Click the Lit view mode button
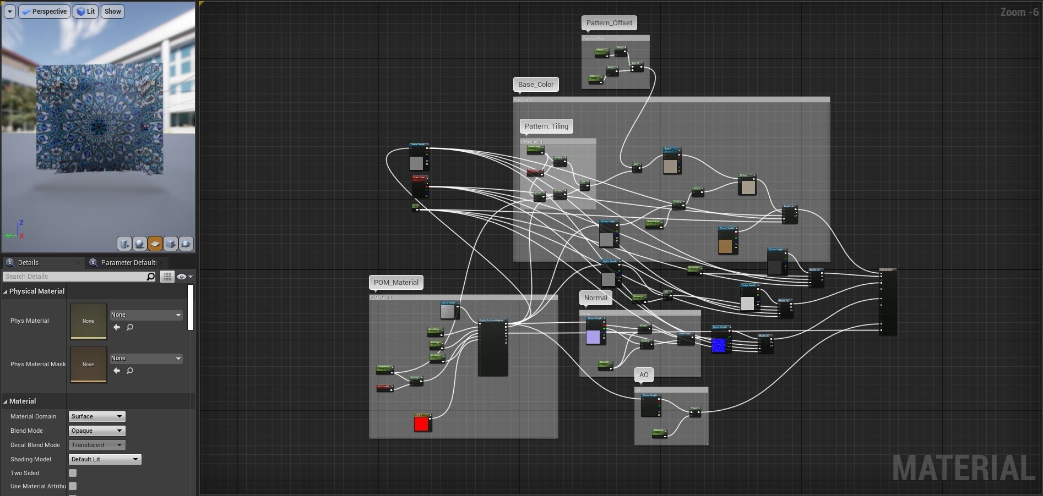1043x496 pixels. pyautogui.click(x=85, y=12)
